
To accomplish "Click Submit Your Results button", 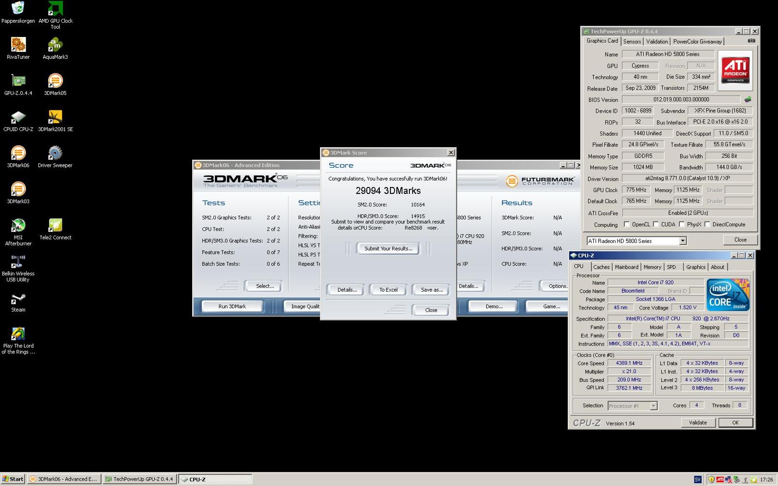I will coord(388,248).
